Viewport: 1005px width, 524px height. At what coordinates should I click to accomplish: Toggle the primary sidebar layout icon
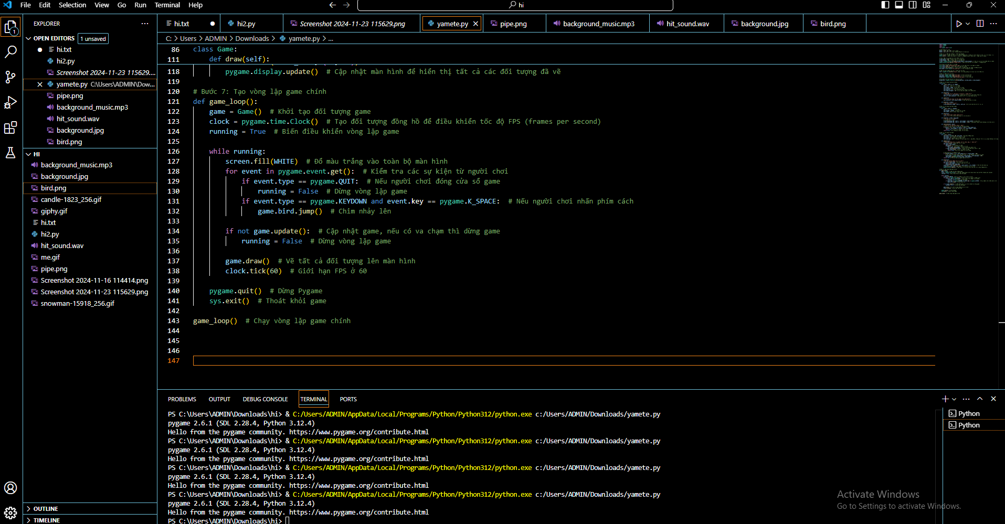point(885,5)
